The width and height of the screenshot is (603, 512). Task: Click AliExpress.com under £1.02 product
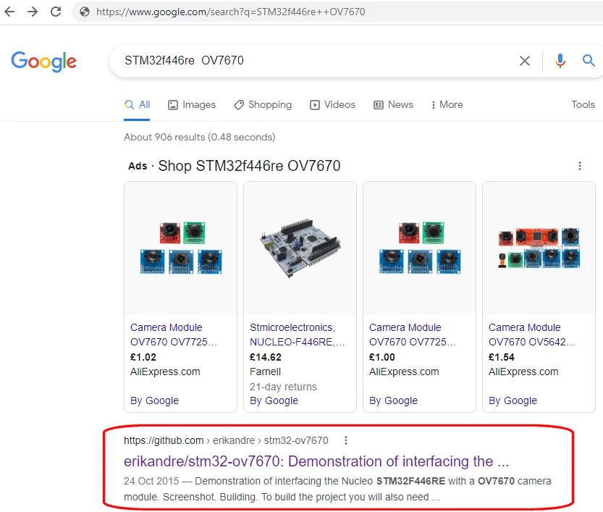[165, 372]
